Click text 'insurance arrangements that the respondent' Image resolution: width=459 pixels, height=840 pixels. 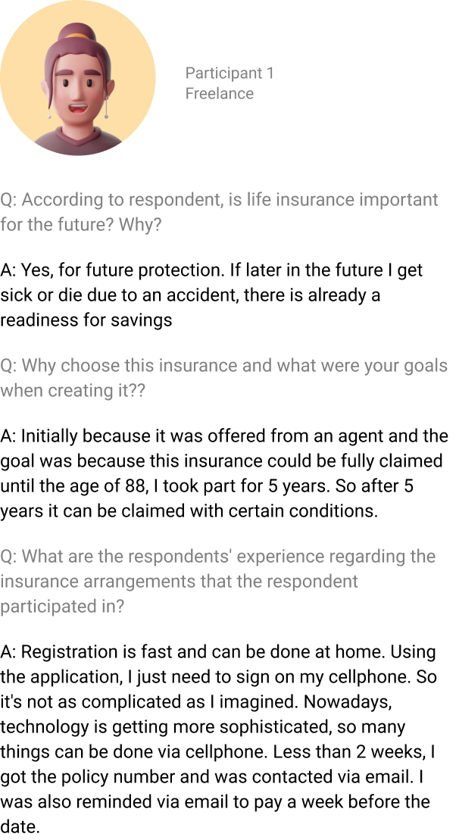(x=179, y=581)
